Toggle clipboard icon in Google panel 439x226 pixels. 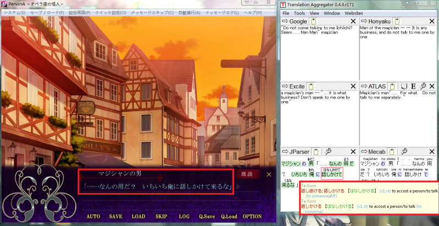tap(312, 21)
